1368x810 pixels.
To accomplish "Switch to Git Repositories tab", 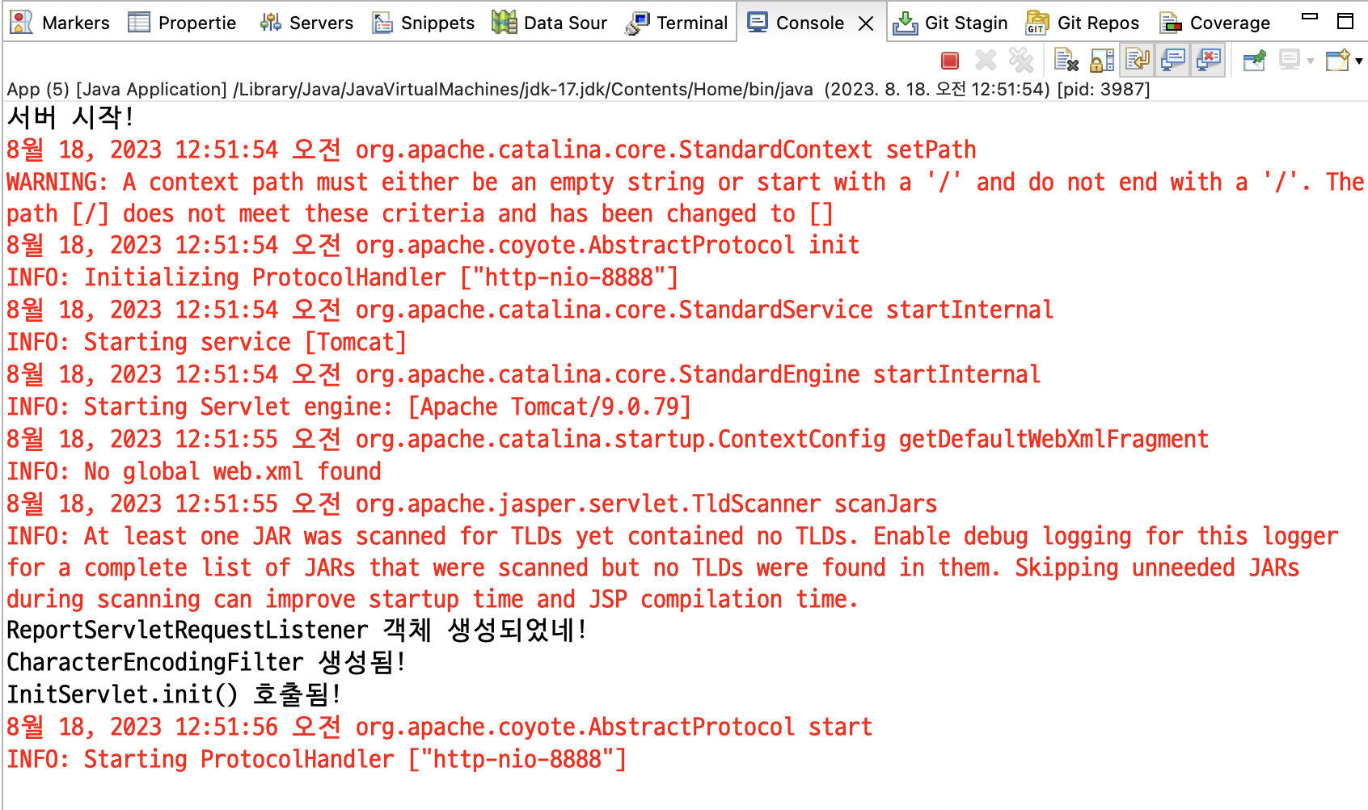I will pos(1083,23).
